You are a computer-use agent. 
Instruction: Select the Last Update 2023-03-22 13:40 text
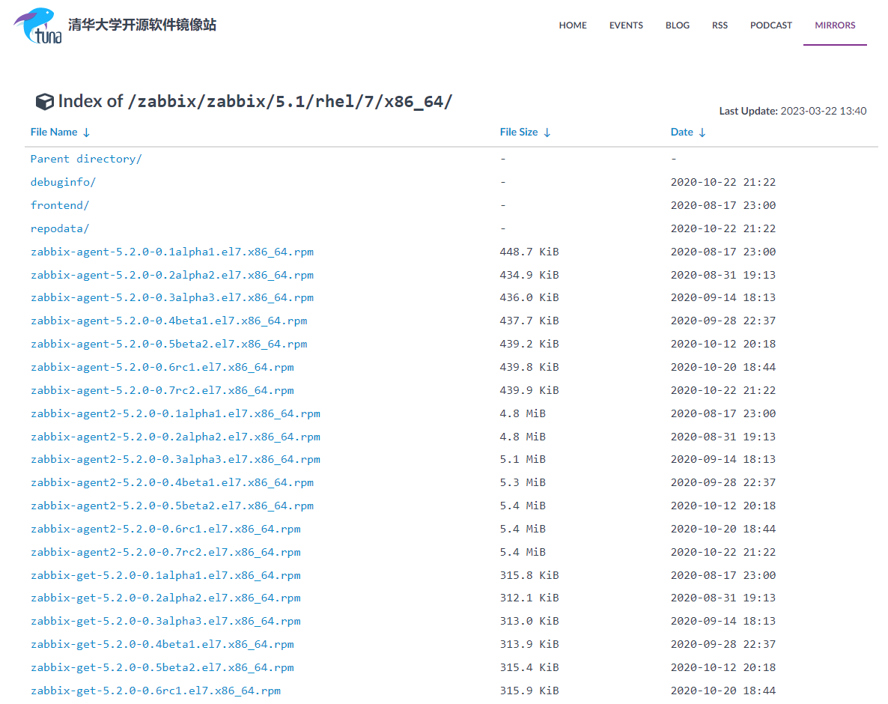coord(793,112)
